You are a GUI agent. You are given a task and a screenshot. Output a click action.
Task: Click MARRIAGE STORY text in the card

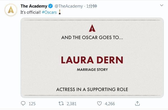(x=92, y=70)
